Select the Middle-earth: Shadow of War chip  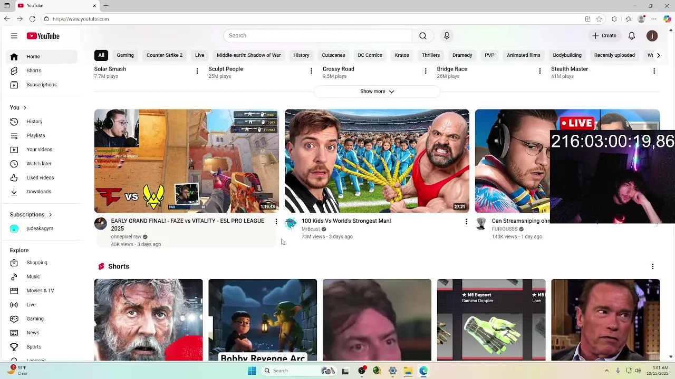pyautogui.click(x=248, y=55)
